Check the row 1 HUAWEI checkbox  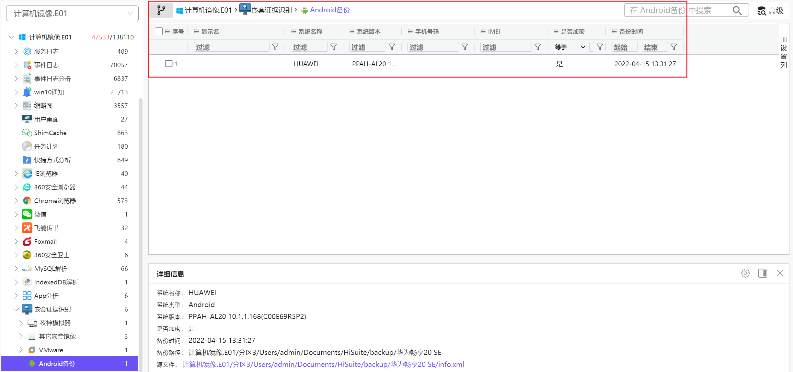point(169,64)
